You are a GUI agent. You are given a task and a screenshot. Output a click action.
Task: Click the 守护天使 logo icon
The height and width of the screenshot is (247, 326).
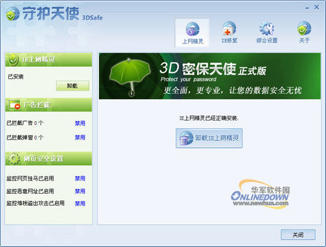[13, 14]
